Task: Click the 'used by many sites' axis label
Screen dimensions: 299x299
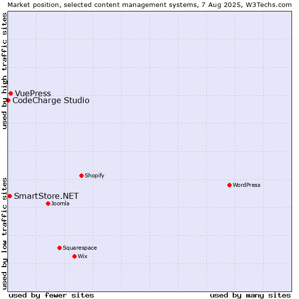Action: tap(250, 296)
